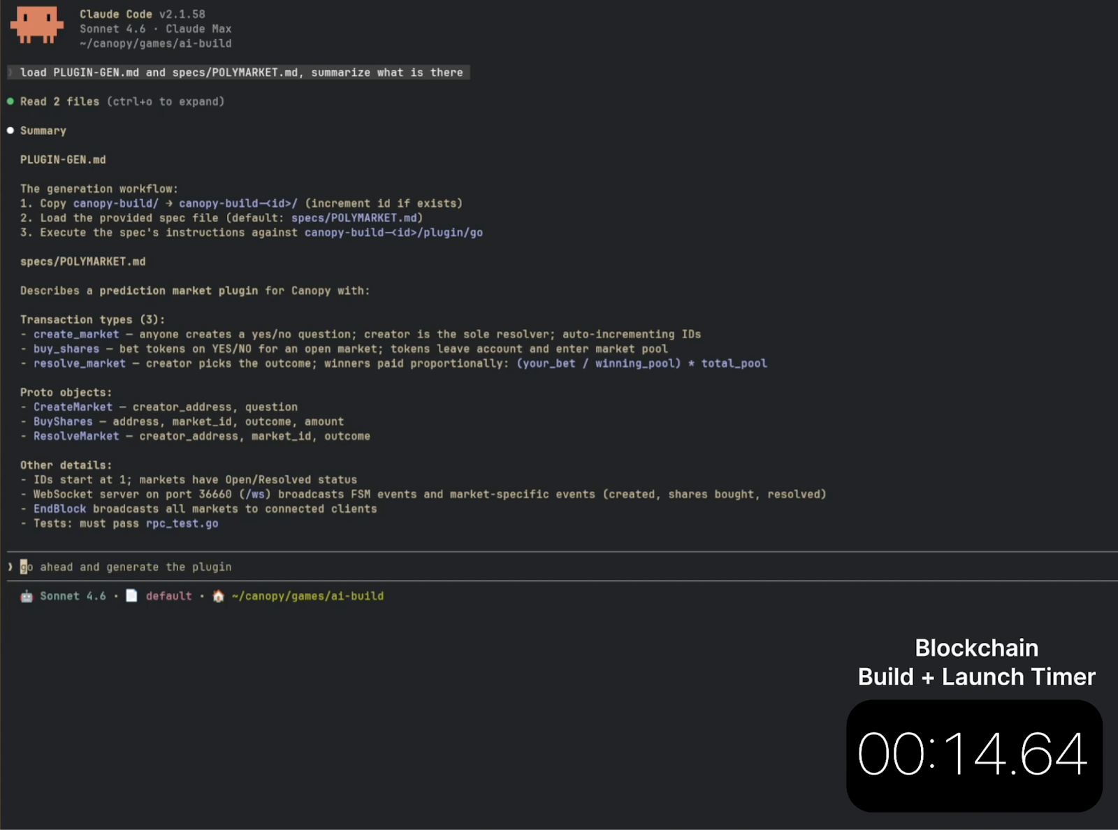Click 'Describes a prediction market plugin for Canopy with:'
1118x830 pixels.
point(195,291)
